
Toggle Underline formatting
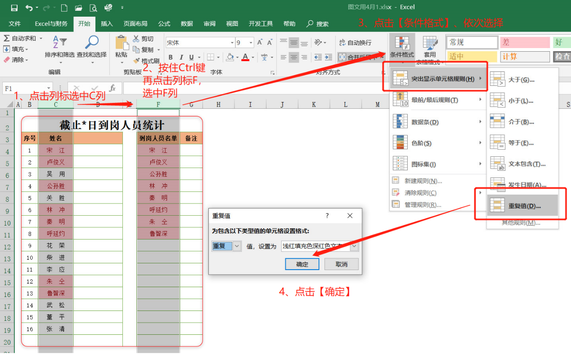pyautogui.click(x=192, y=57)
